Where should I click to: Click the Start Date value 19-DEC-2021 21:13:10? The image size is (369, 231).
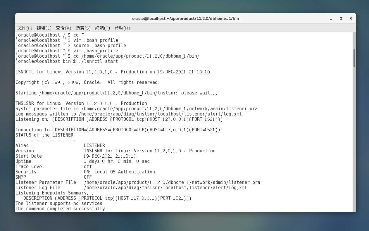coord(110,156)
